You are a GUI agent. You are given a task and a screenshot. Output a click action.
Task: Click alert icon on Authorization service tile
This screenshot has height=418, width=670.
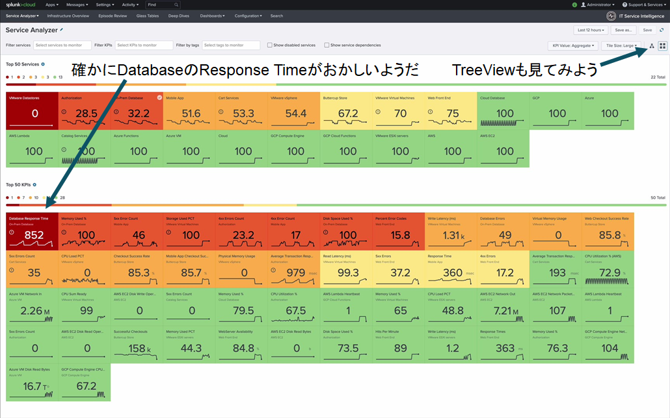(x=64, y=112)
